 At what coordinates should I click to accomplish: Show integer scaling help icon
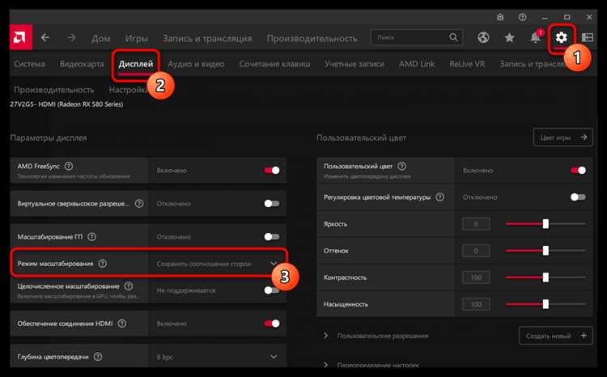click(129, 286)
